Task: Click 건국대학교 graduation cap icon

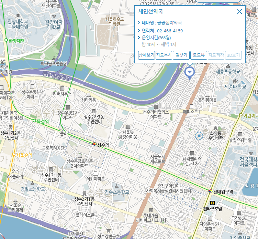Action: pyautogui.click(x=250, y=153)
